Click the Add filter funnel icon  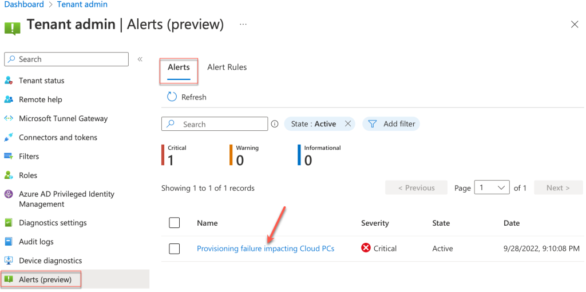[x=372, y=124]
